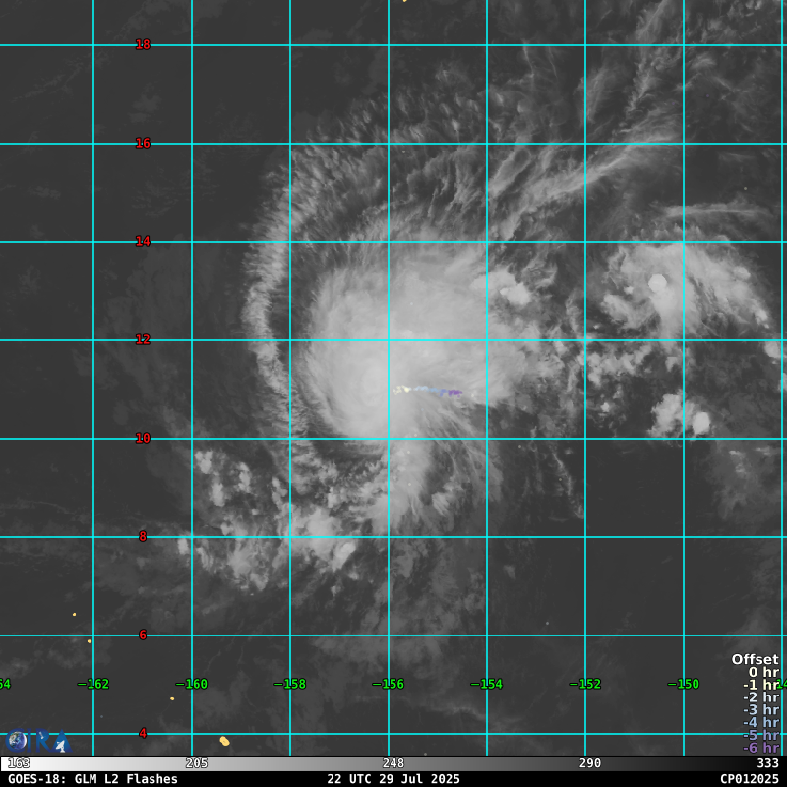787x787 pixels.
Task: Click the 8 latitude label
Action: (x=143, y=536)
